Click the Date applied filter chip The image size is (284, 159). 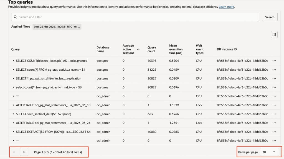tap(57, 27)
